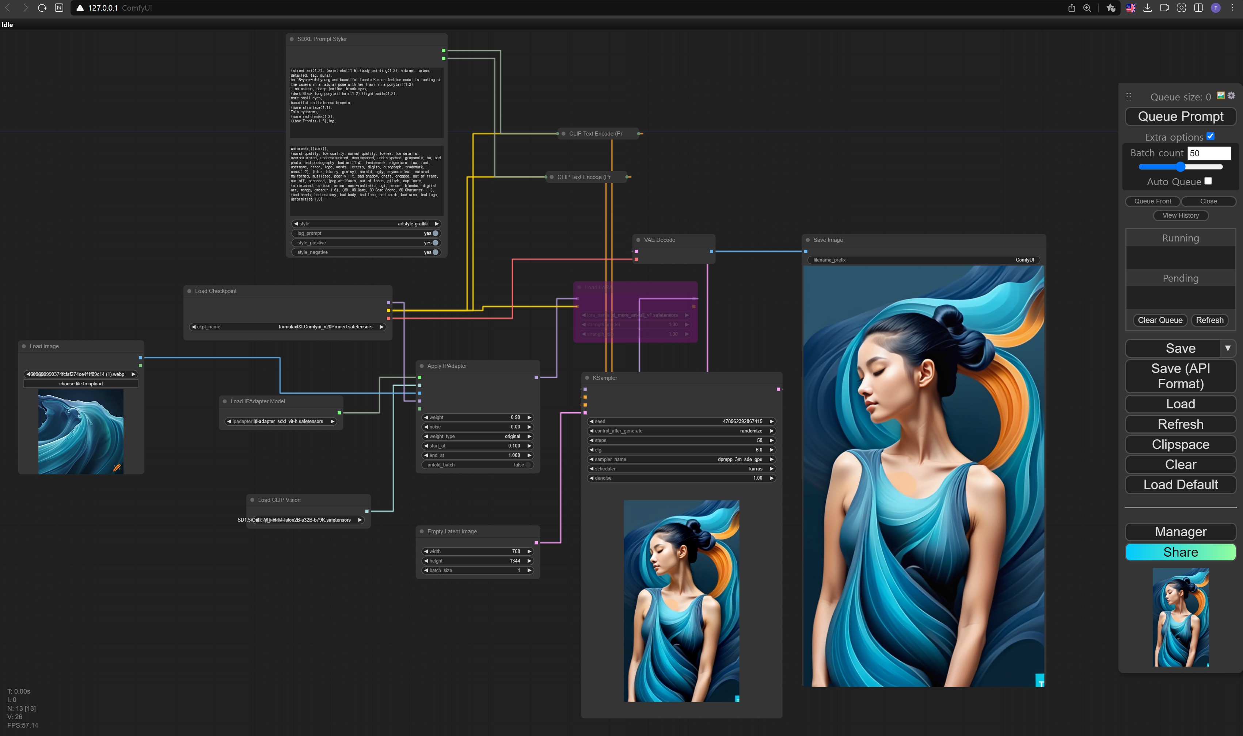Click the image feed picture icon
The height and width of the screenshot is (736, 1243).
[1221, 96]
